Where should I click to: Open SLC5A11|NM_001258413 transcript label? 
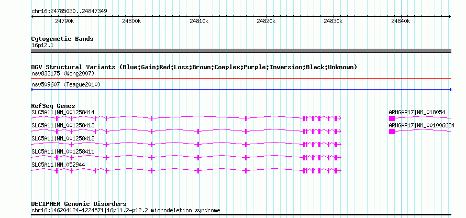click(x=63, y=125)
